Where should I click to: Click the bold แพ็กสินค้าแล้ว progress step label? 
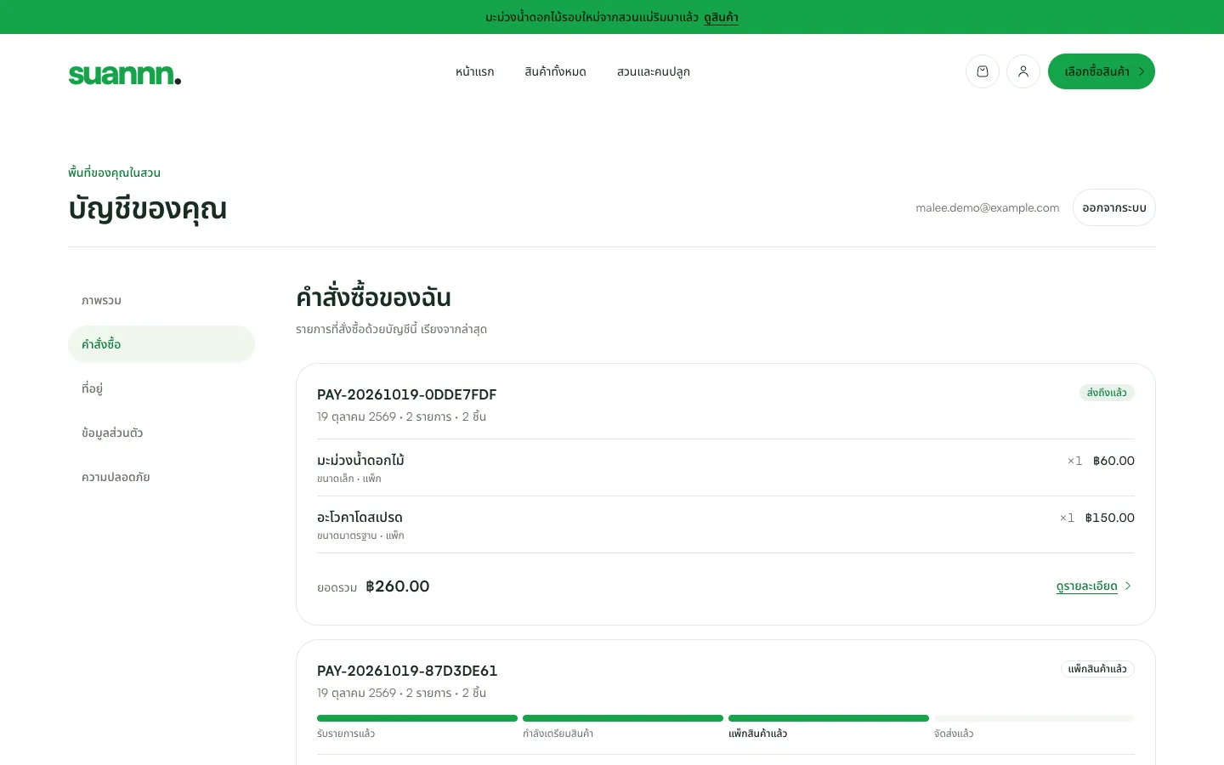click(x=757, y=734)
